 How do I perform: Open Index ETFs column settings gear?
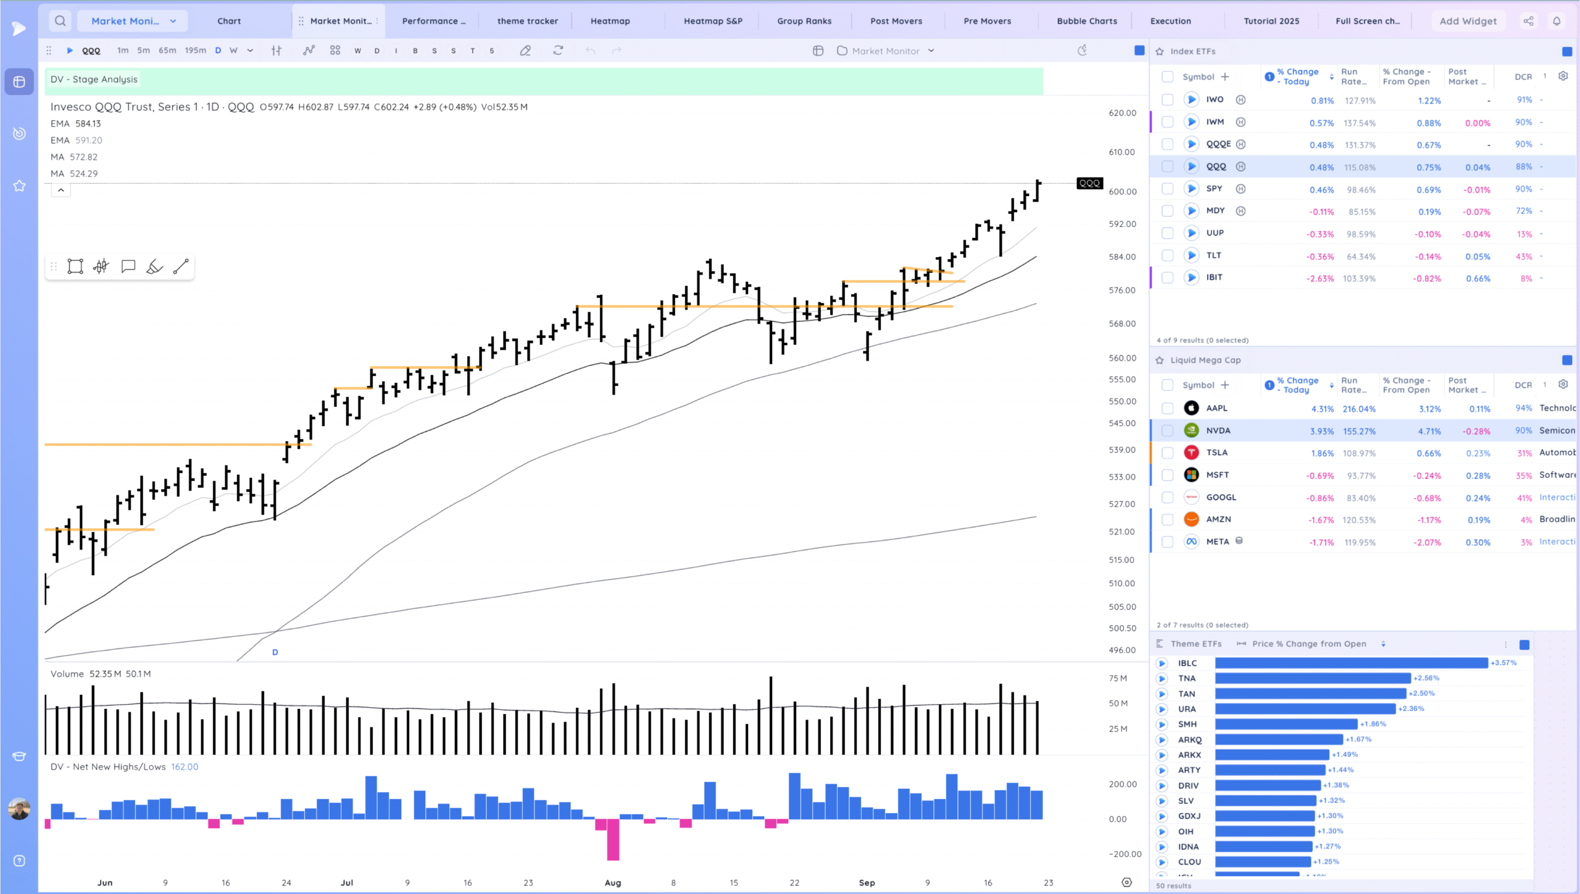[x=1563, y=76]
